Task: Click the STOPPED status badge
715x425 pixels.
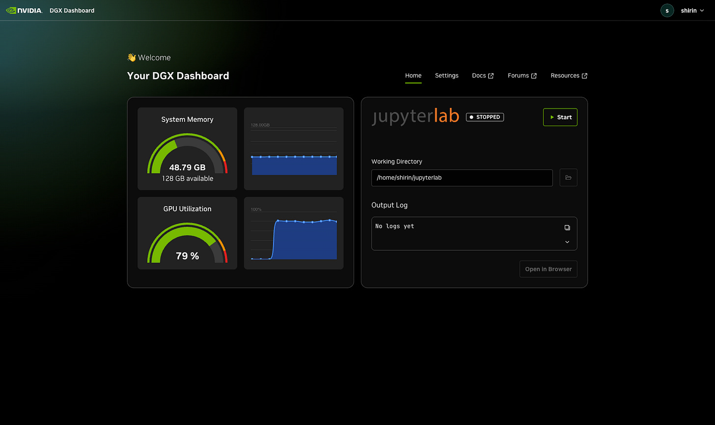Action: pyautogui.click(x=485, y=117)
